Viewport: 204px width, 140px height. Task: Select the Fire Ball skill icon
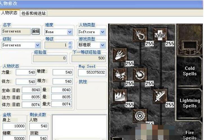[140, 75]
